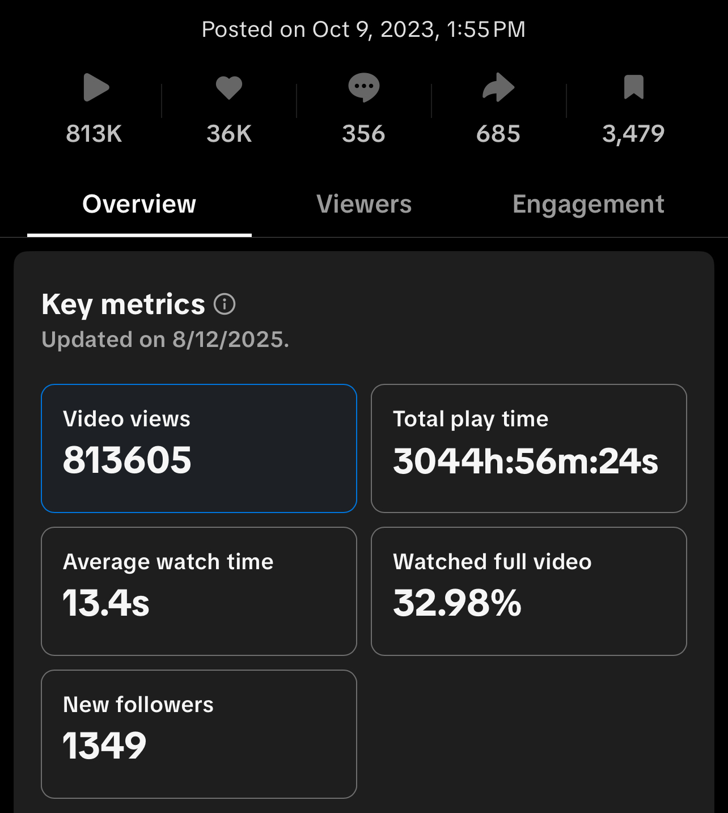Tap the 3,479 saves count
Screen dimensions: 728x813
coord(633,134)
